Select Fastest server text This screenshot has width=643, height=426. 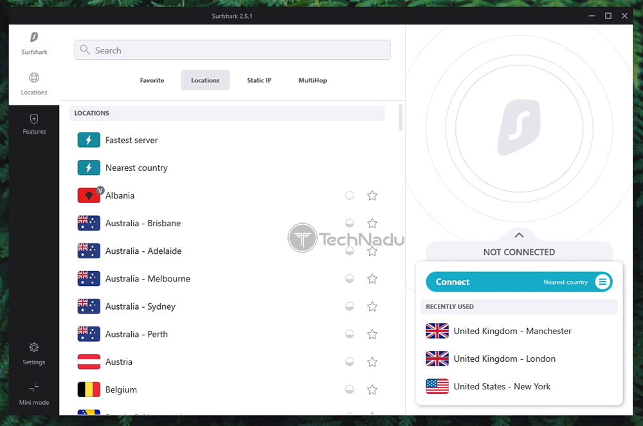(x=132, y=140)
